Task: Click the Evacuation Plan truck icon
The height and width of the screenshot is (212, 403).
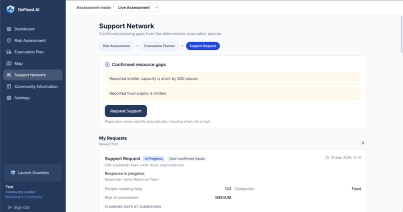Action: point(9,52)
